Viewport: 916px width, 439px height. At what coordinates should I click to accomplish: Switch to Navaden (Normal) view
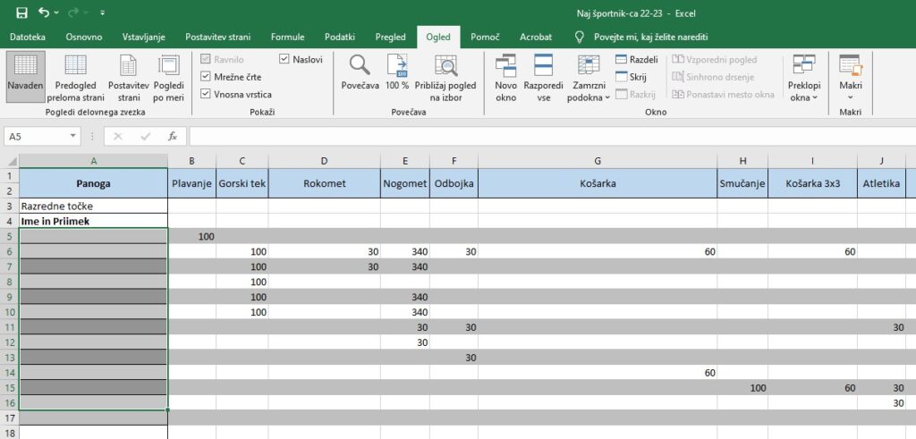point(26,77)
